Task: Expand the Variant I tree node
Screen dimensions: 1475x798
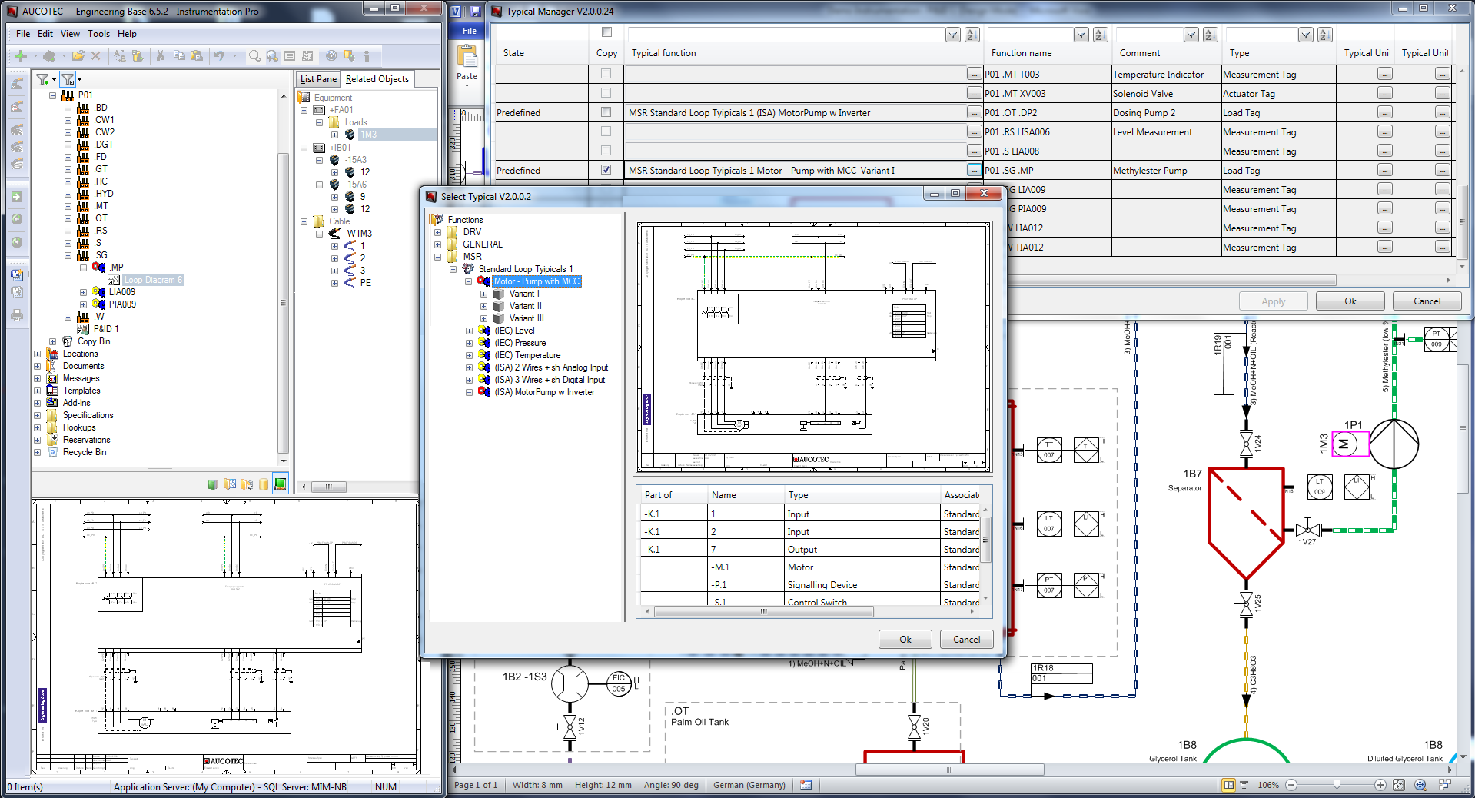Action: tap(484, 294)
